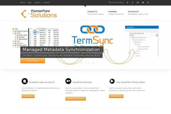This screenshot has height=114, width=171.
Task: Click the Watch Videos button
Action: [116, 96]
